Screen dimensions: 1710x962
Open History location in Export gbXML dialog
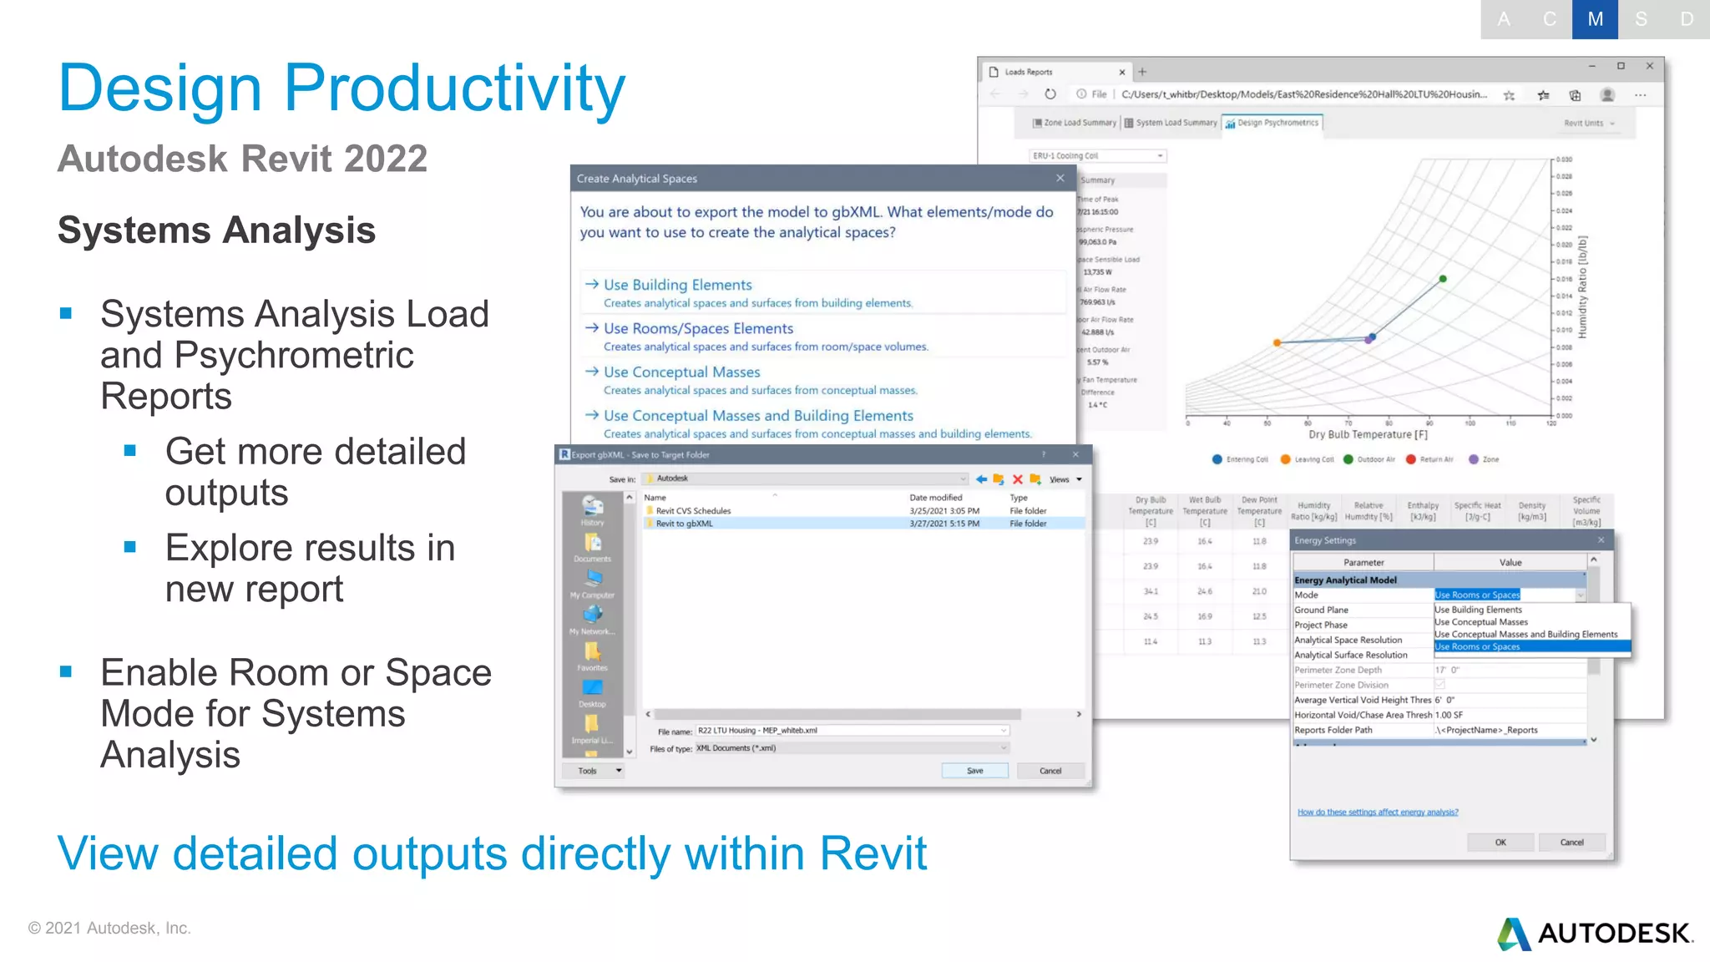[592, 510]
